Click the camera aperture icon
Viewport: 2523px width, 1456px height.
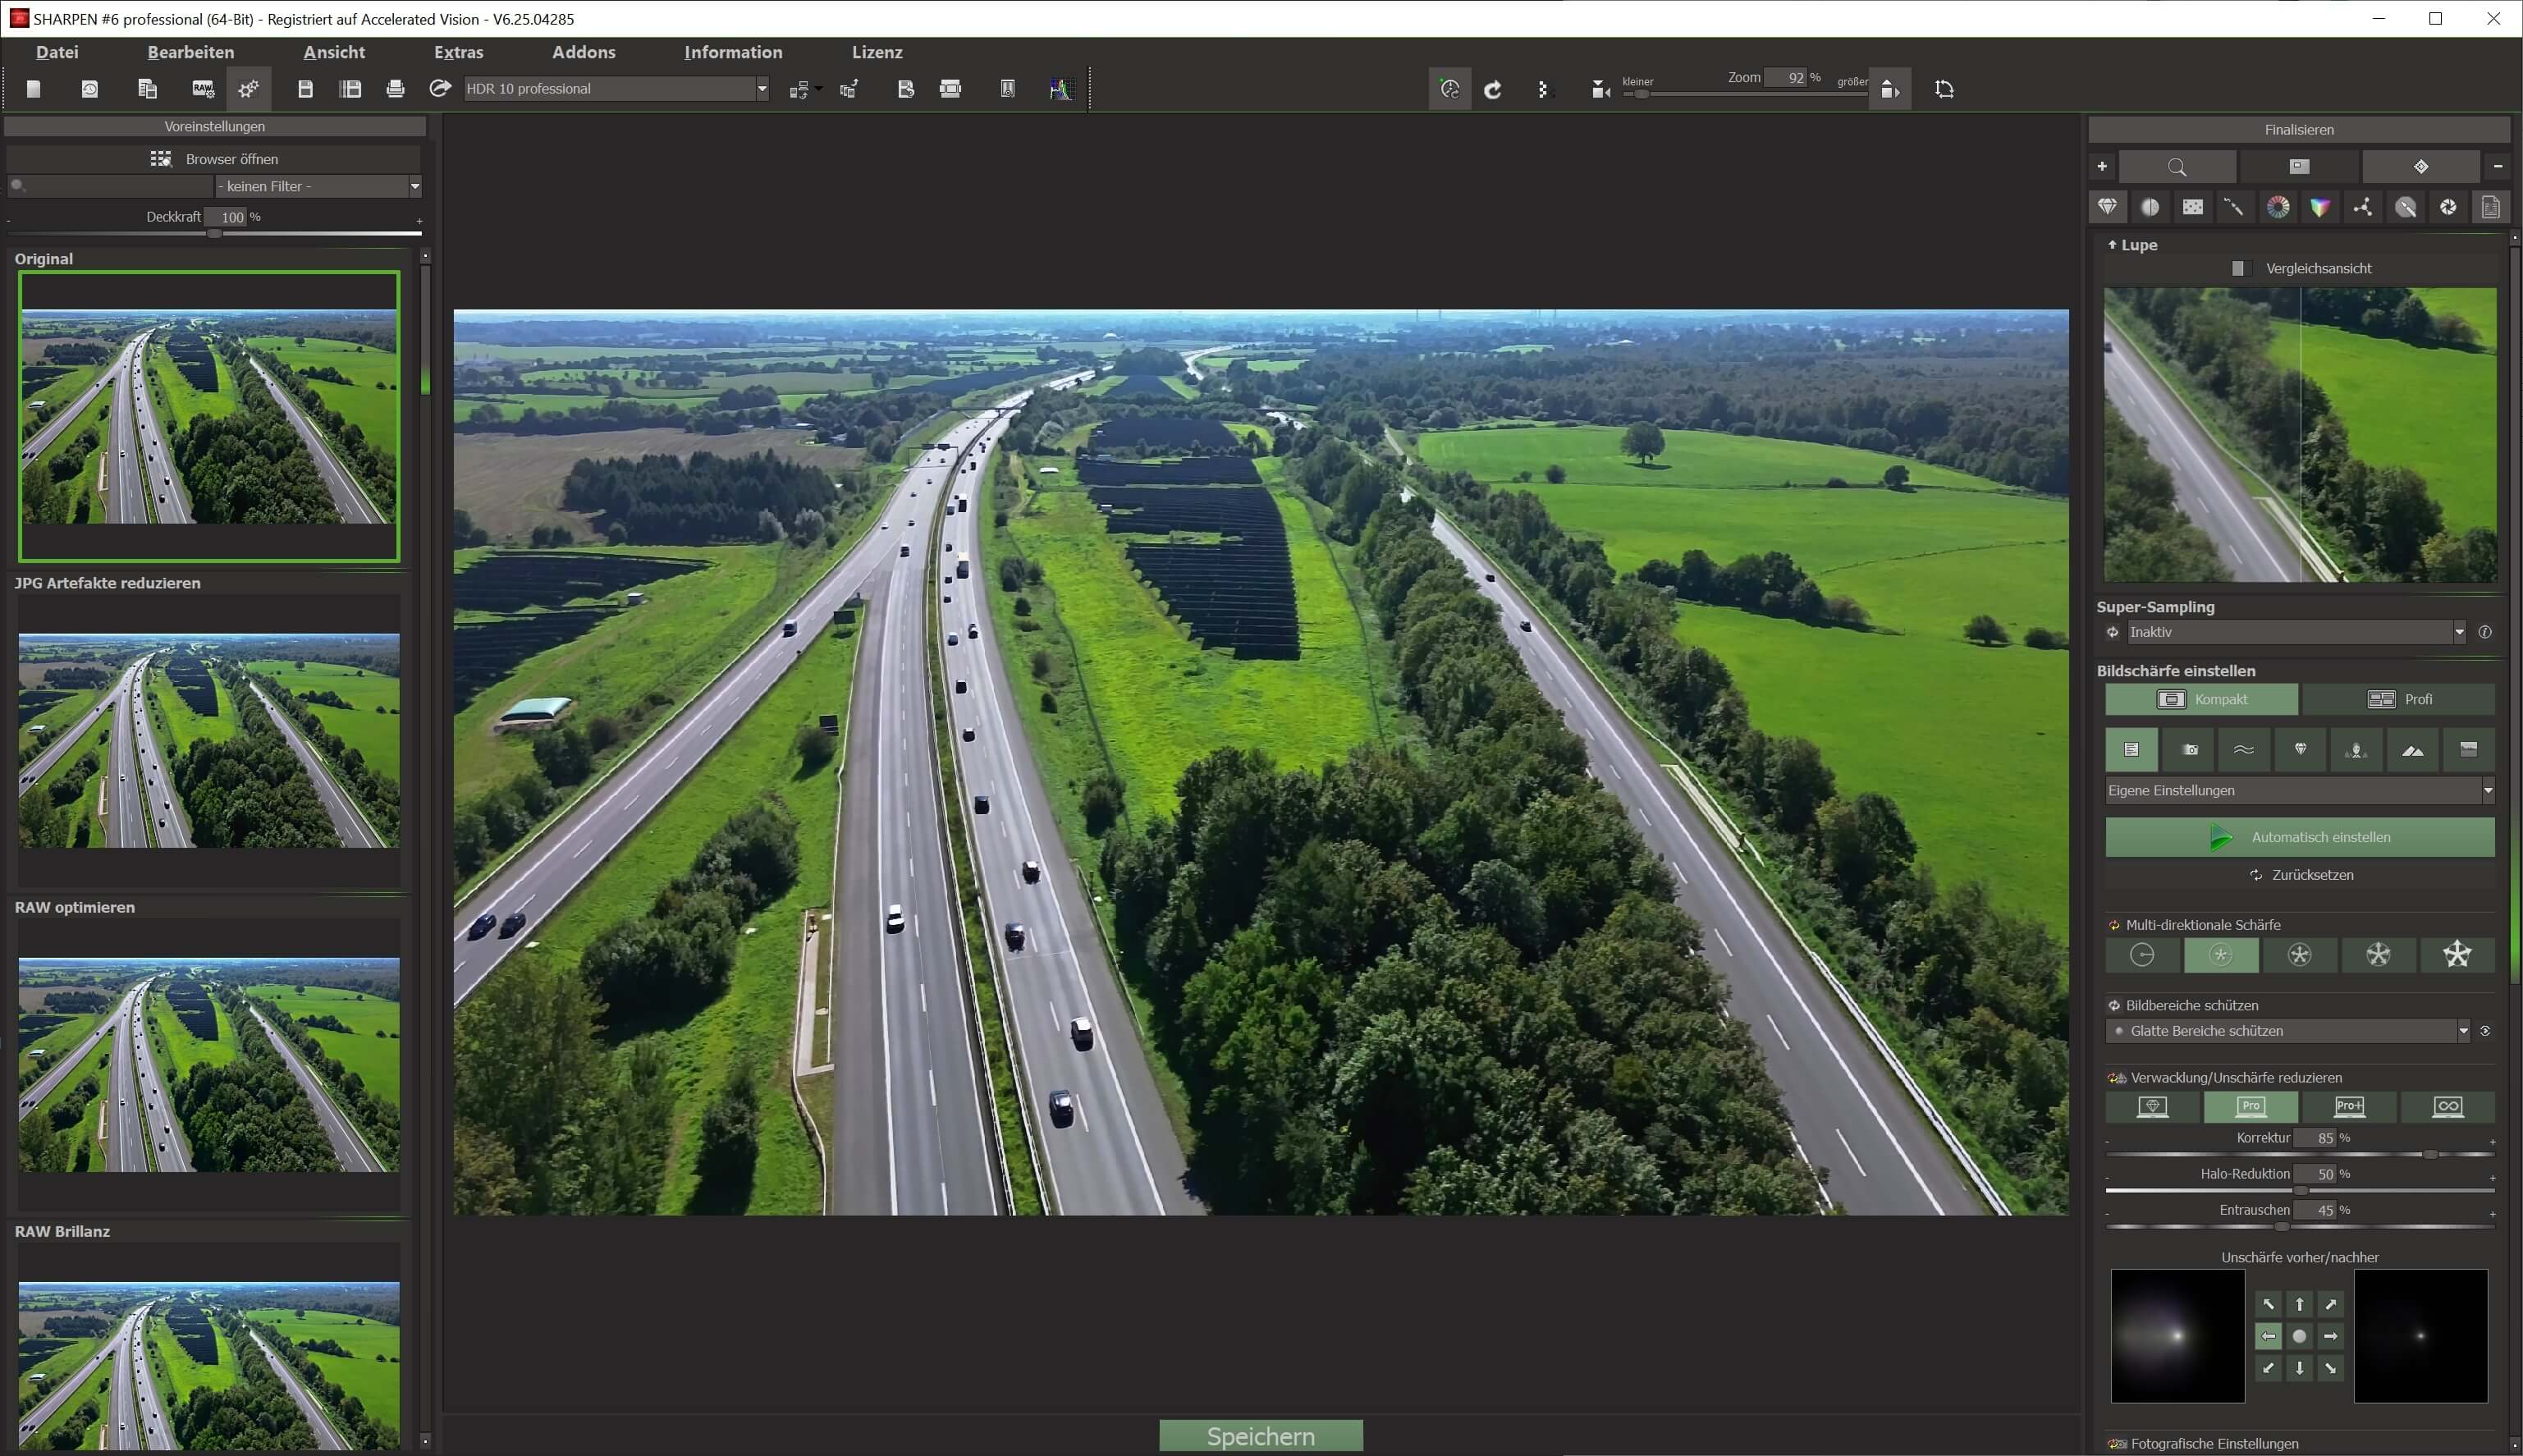click(2448, 207)
